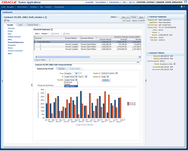Open the Notes section link
The height and width of the screenshot is (151, 188).
pyautogui.click(x=10, y=54)
